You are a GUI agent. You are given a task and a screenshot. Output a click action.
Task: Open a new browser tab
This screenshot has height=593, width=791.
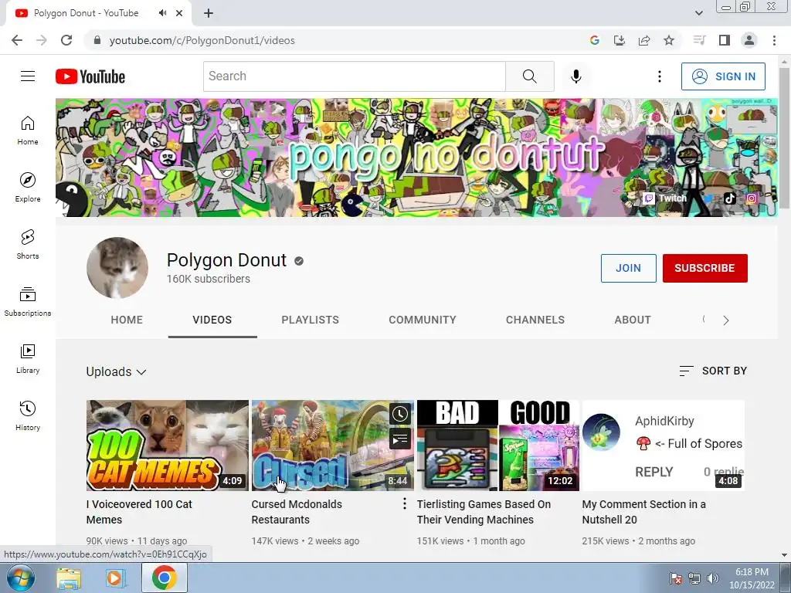coord(209,13)
